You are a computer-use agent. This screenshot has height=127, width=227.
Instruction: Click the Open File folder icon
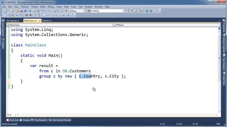pyautogui.click(x=17, y=11)
